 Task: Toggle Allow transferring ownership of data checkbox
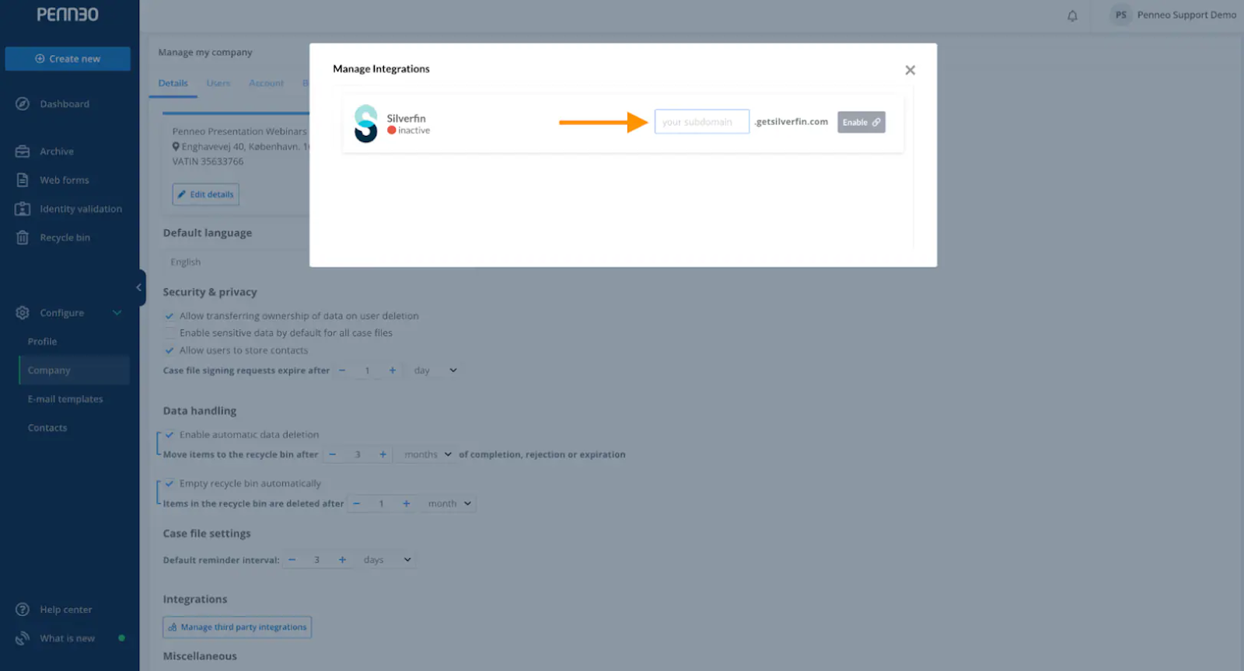(x=169, y=316)
